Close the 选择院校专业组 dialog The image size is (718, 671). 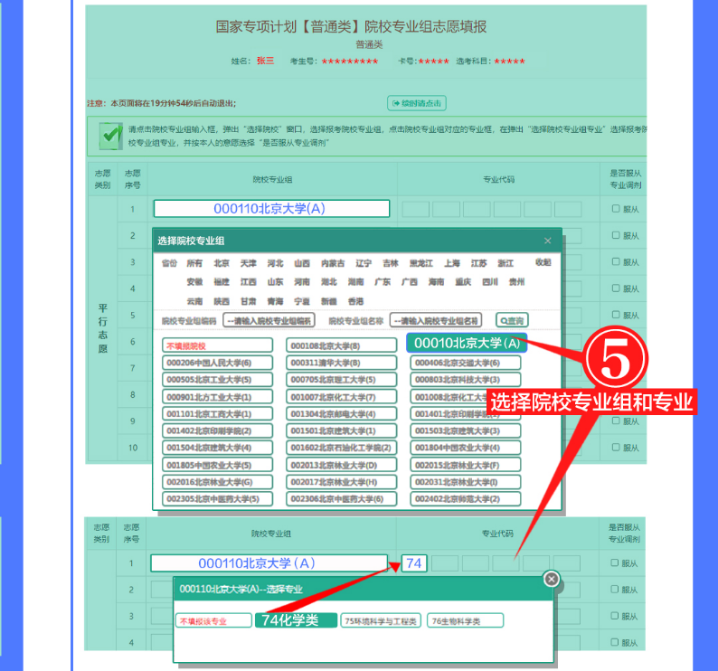click(x=547, y=241)
